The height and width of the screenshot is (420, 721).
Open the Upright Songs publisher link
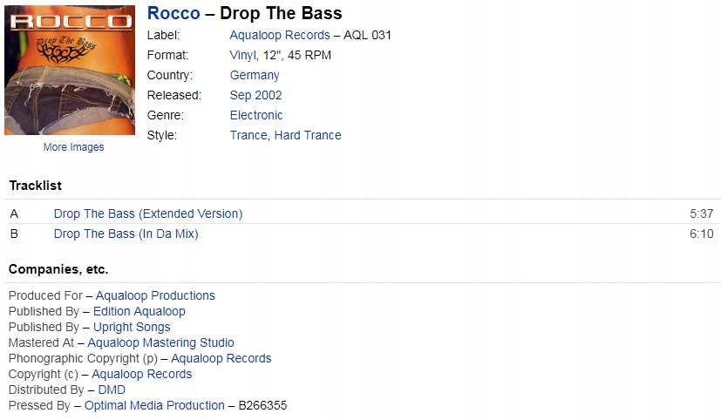(132, 327)
